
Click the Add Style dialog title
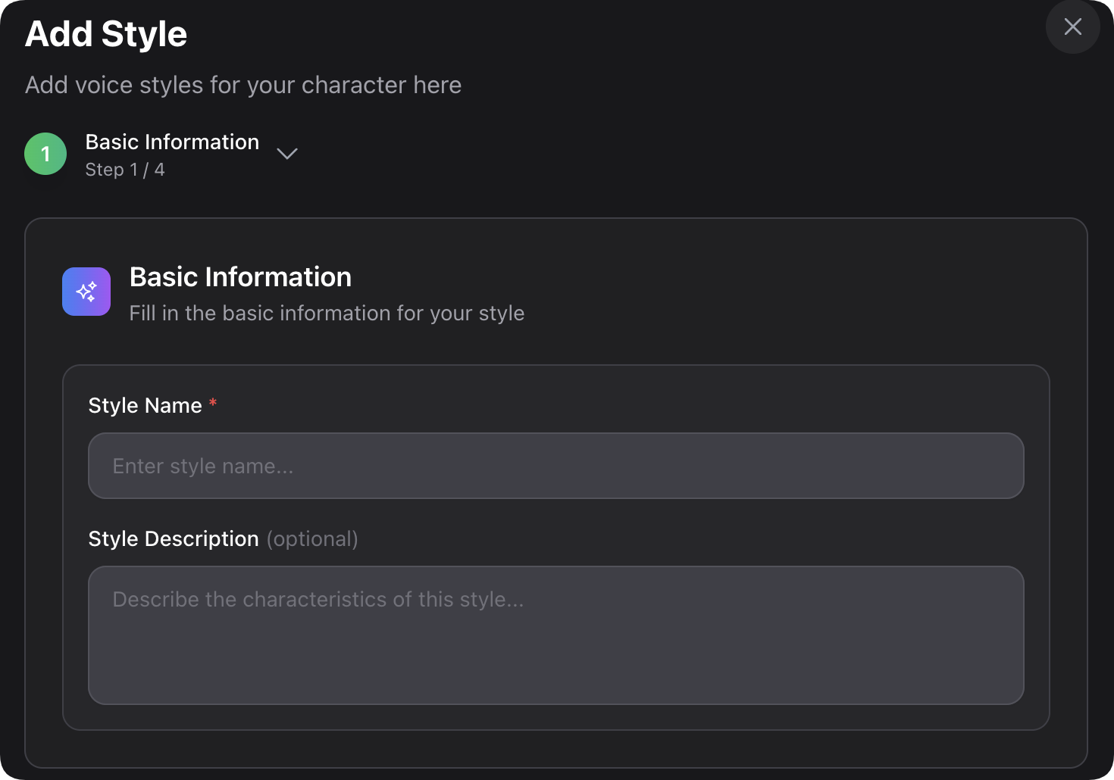(106, 34)
